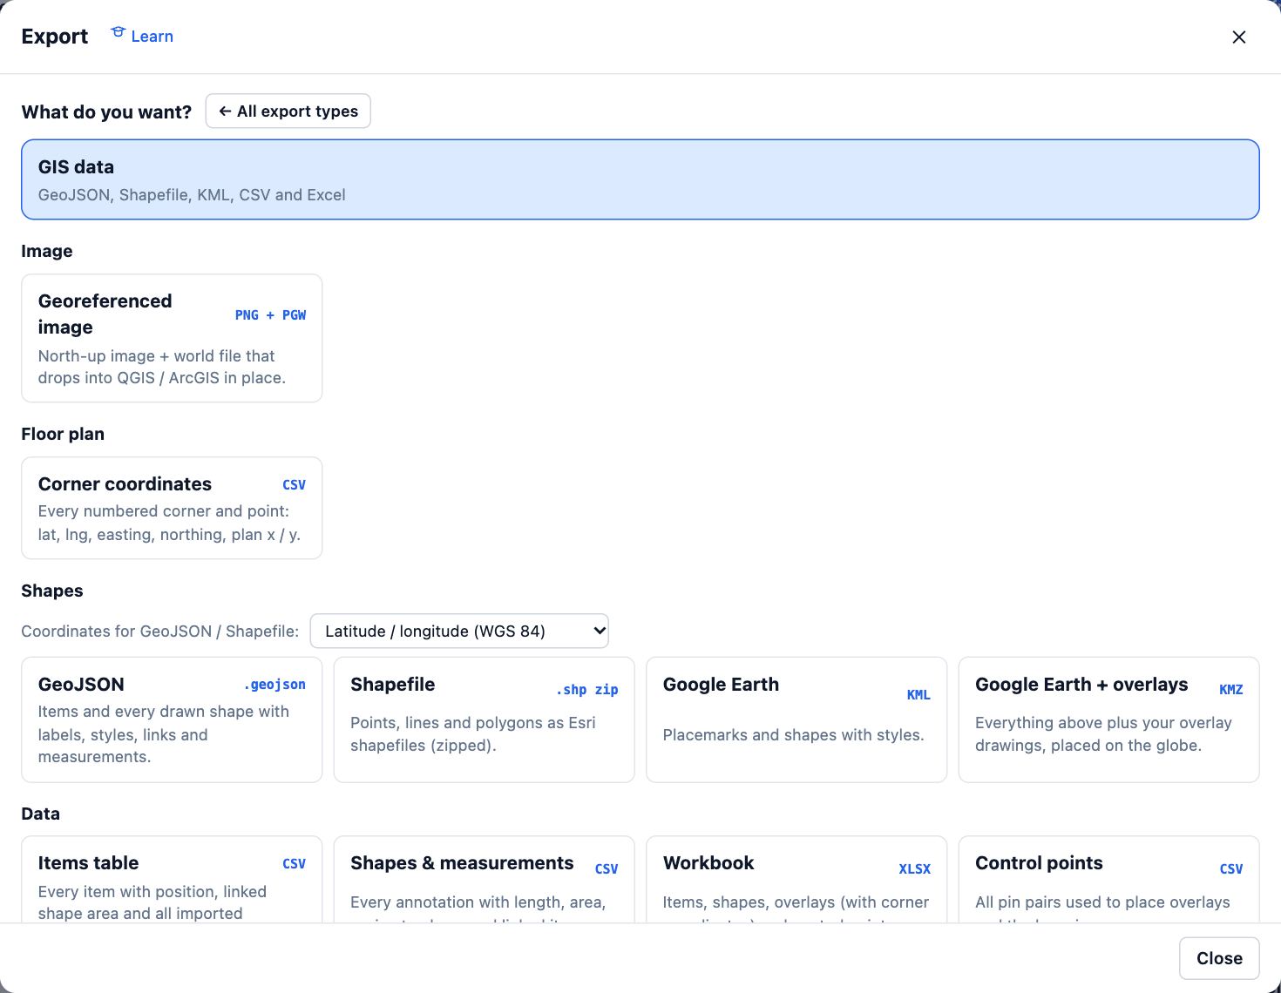Export Shapes & measurements CSV
Screen dimensions: 1281x993
click(x=484, y=880)
